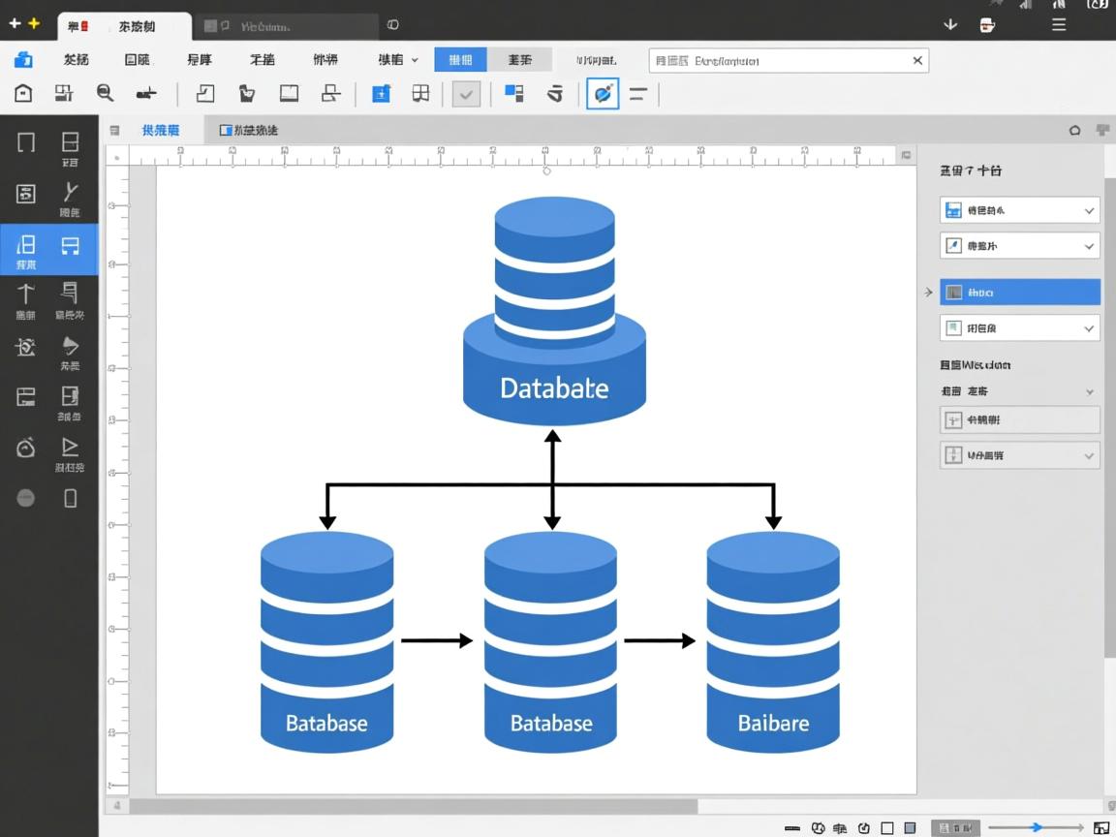Select the upward arrow tool in left sidebar

click(26, 294)
